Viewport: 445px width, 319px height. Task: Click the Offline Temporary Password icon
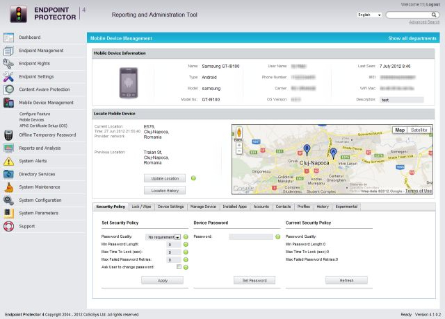(8, 135)
